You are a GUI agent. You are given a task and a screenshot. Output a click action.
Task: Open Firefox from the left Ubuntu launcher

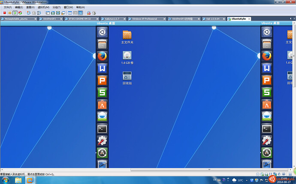coord(102,56)
